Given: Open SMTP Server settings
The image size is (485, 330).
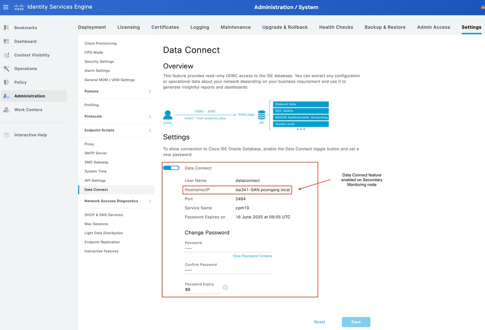Looking at the screenshot, I should tap(96, 153).
